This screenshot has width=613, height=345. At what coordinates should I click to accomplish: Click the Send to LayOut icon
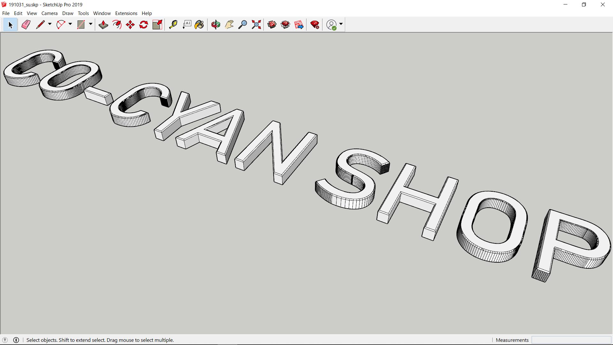[x=299, y=25]
